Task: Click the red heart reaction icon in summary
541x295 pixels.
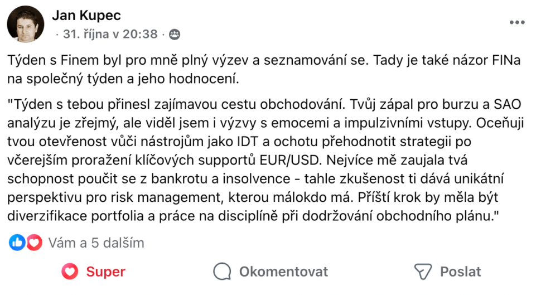Action: click(34, 243)
